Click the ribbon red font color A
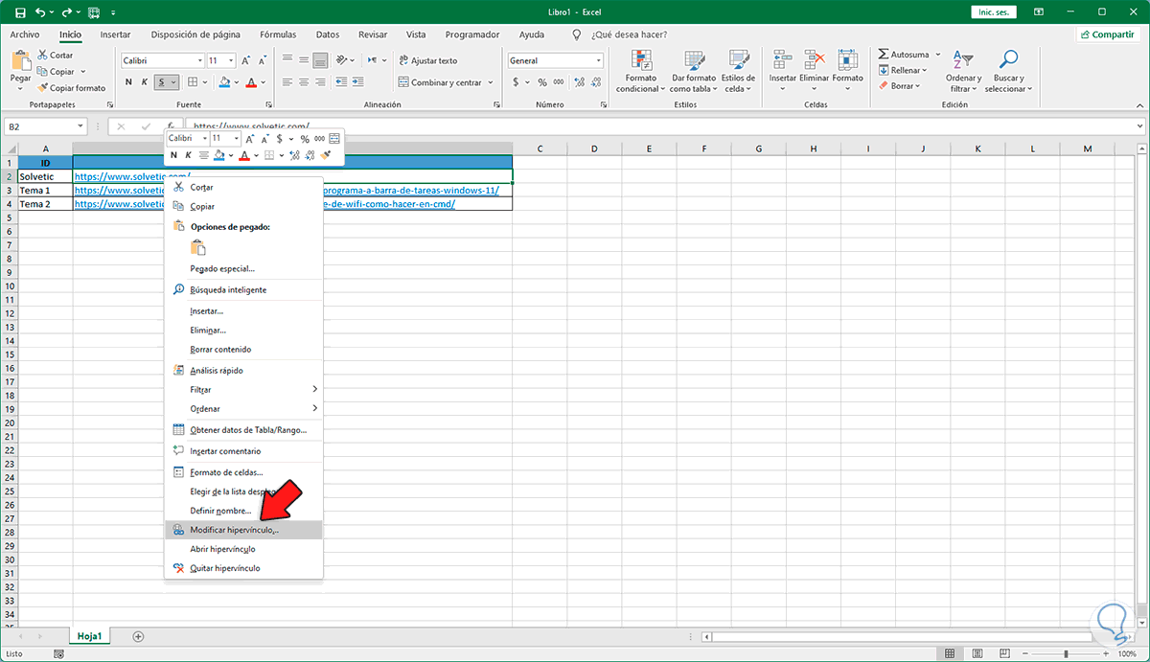Viewport: 1150px width, 662px height. click(x=251, y=82)
